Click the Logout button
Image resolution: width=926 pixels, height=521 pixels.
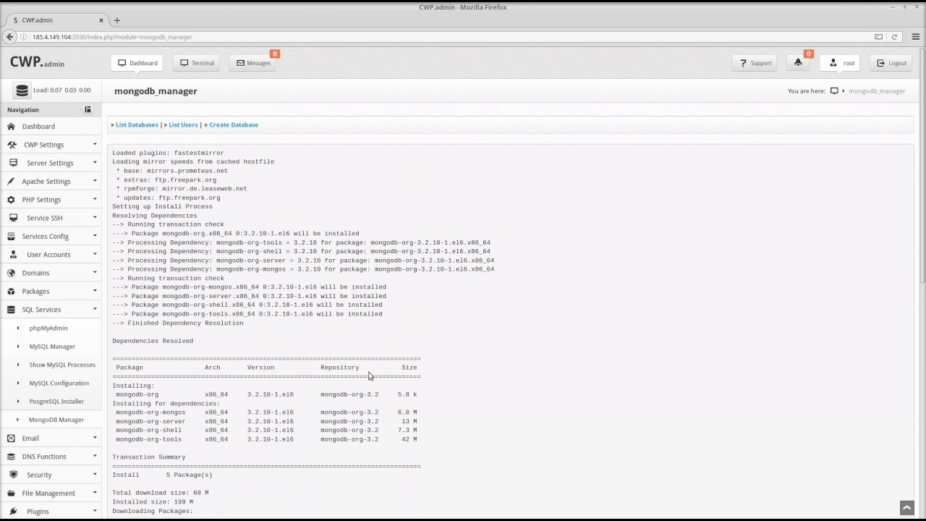tap(891, 63)
